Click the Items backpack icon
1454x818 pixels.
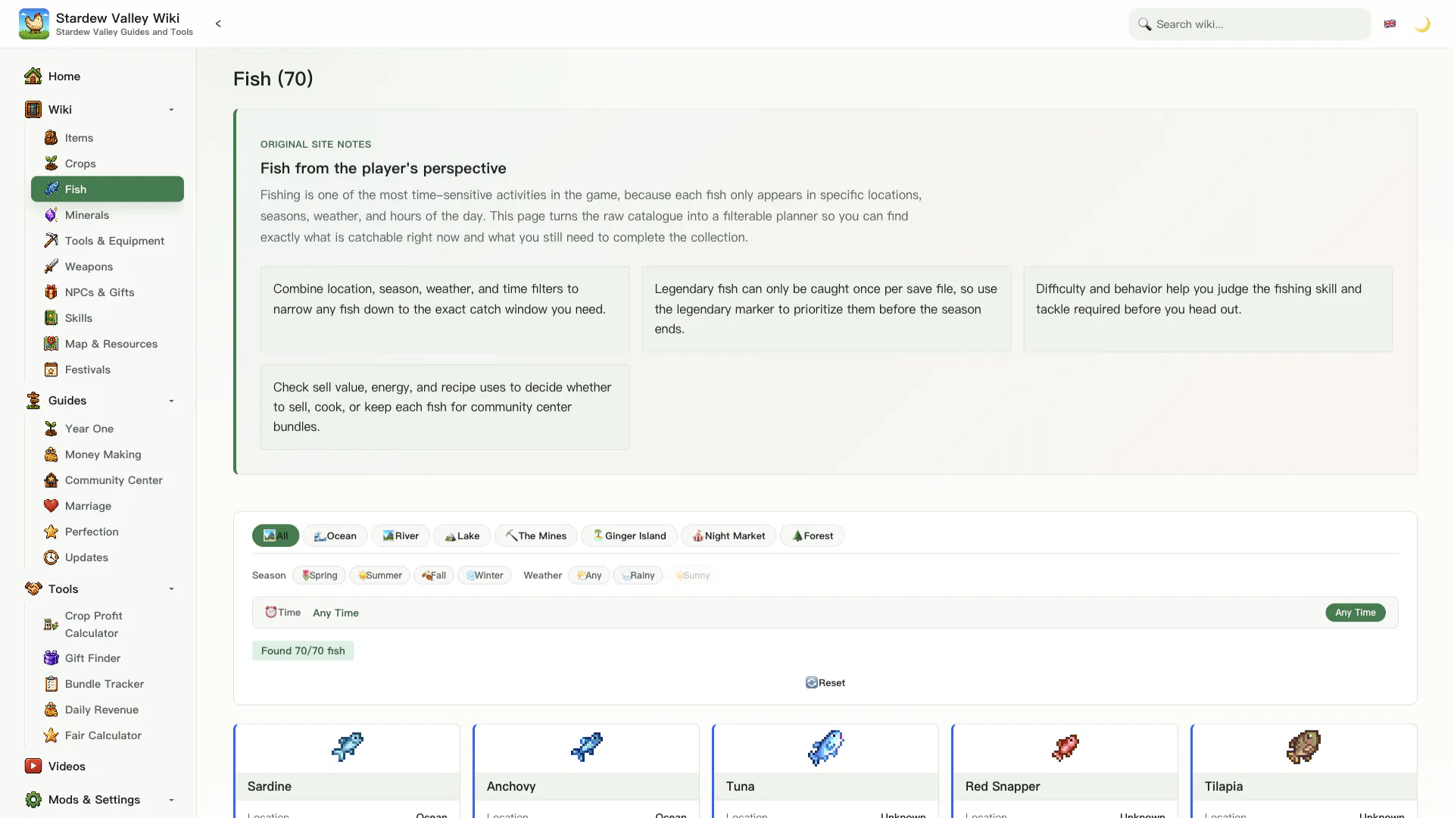[x=51, y=138]
